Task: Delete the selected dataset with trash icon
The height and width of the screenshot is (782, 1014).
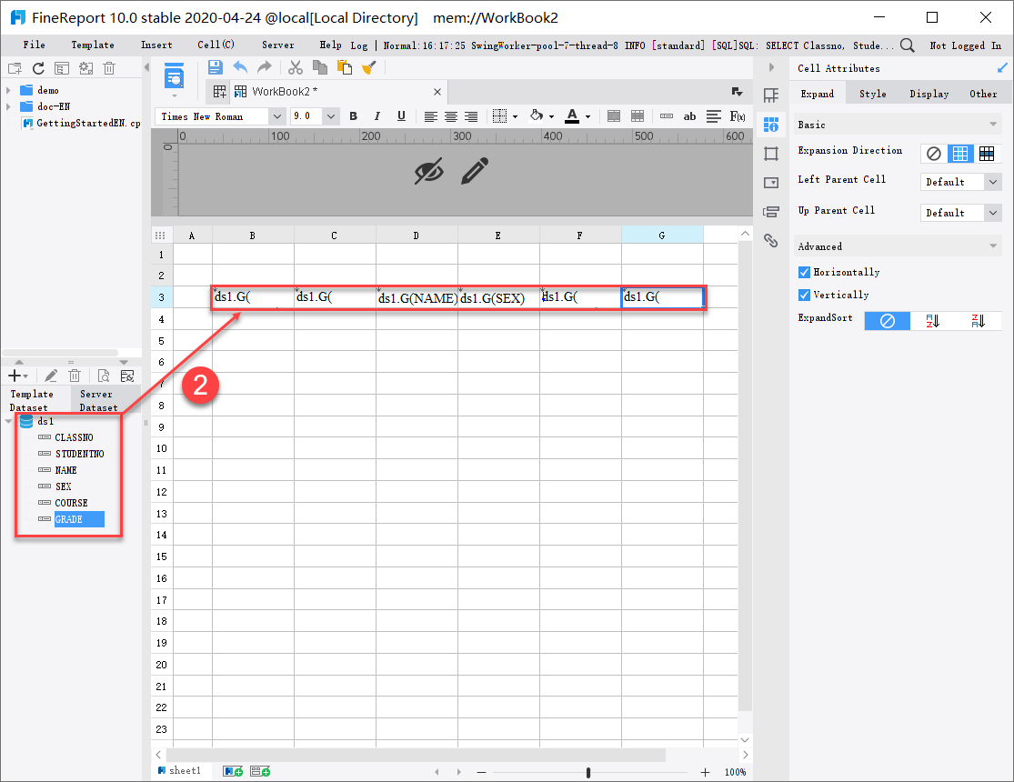Action: (x=74, y=376)
